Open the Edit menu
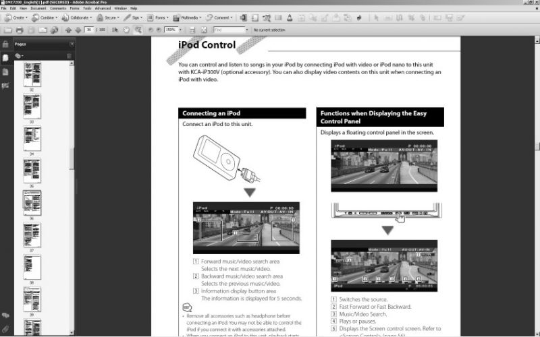Screen dimensions: 540x337 (13, 8)
